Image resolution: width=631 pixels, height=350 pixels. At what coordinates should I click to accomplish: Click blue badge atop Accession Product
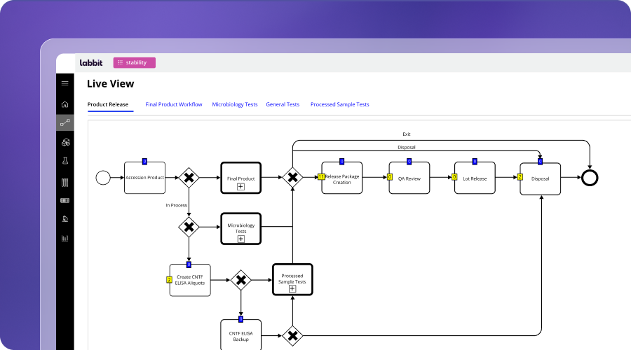(x=145, y=162)
